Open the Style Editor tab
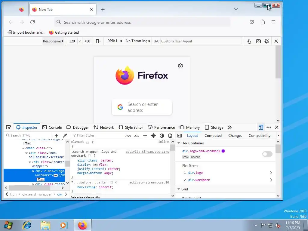 point(131,127)
